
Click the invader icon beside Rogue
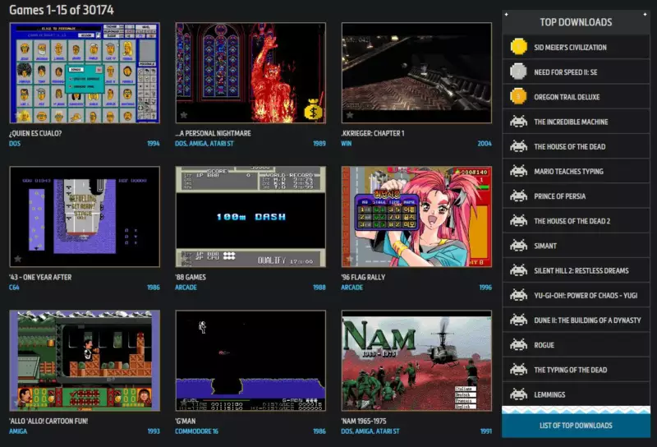[518, 344]
